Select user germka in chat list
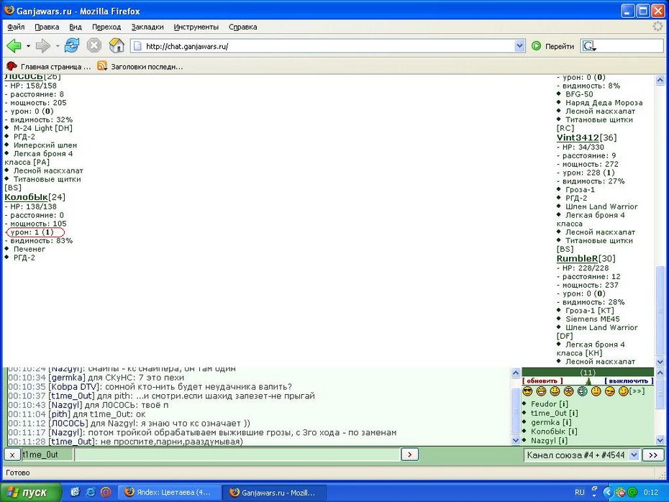 point(545,422)
